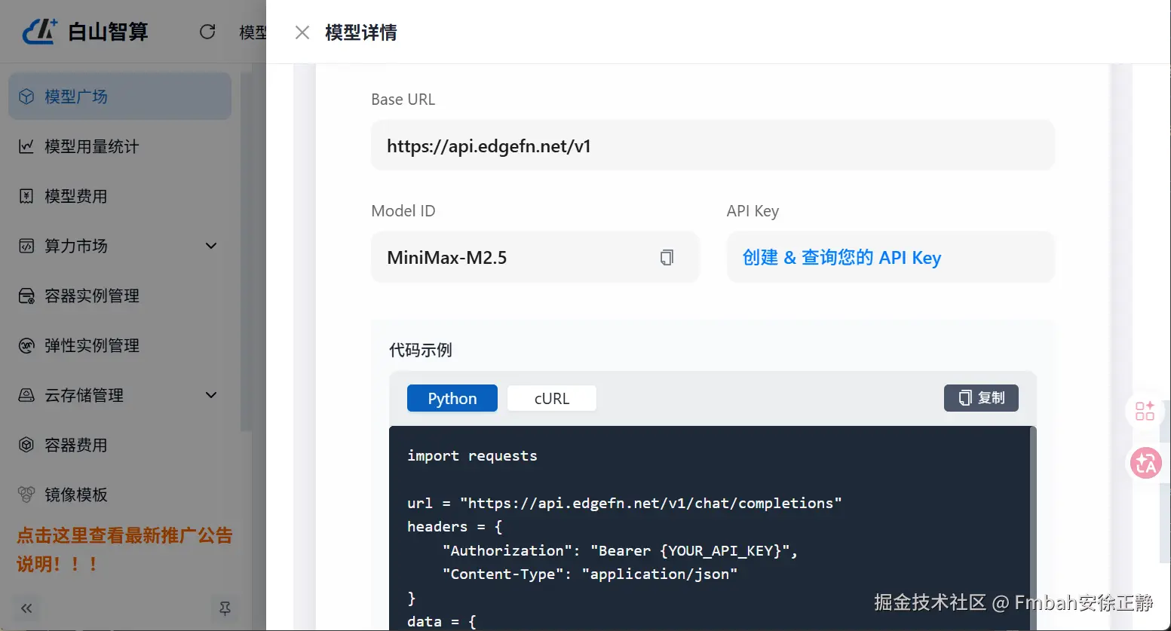Open the 创建 & 查询您的 API Key link
The height and width of the screenshot is (631, 1171).
pos(841,257)
